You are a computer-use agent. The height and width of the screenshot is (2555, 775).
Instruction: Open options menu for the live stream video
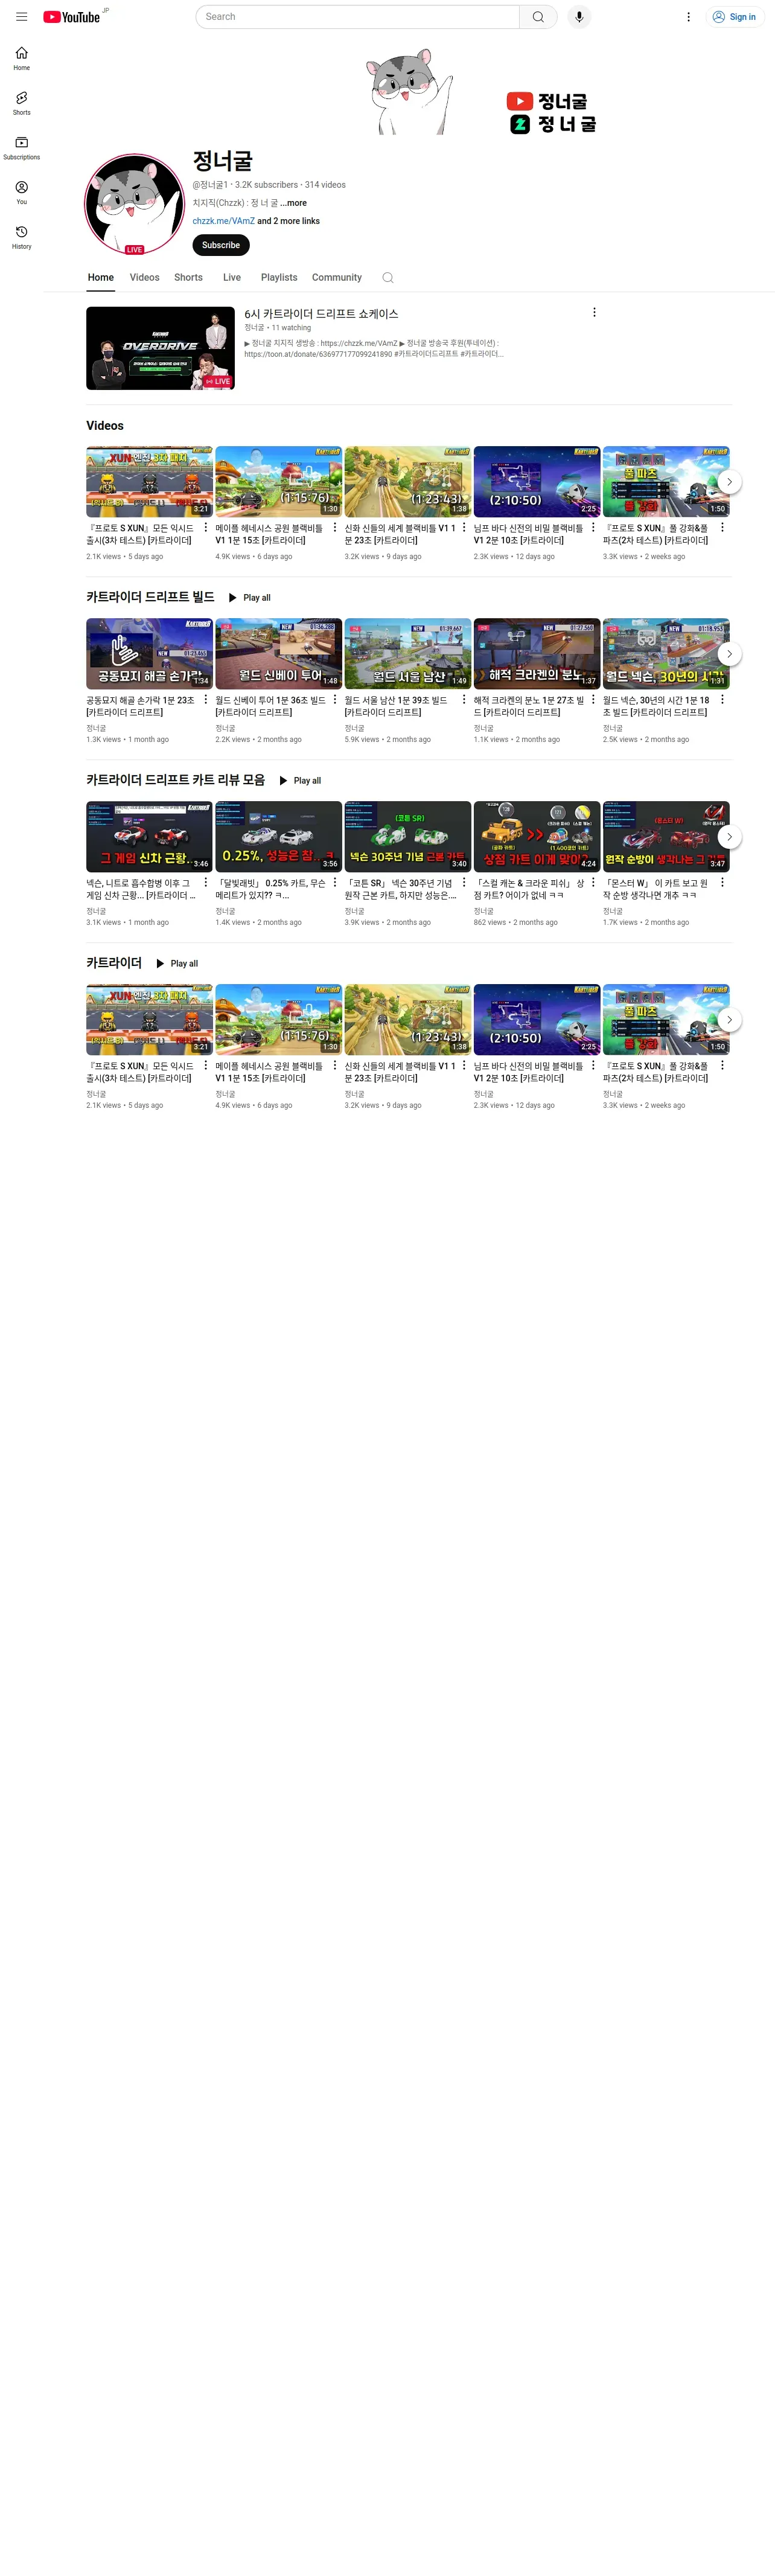595,313
